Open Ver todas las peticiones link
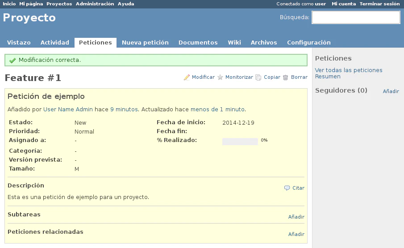 click(x=348, y=70)
